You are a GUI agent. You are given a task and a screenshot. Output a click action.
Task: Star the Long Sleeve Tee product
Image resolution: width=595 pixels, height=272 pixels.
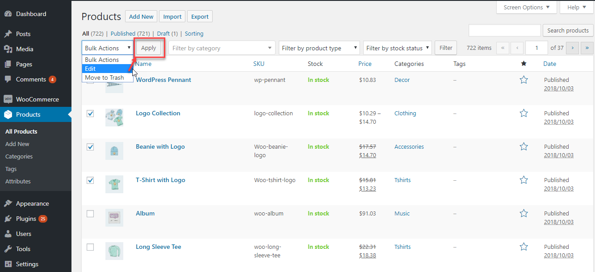coord(524,247)
